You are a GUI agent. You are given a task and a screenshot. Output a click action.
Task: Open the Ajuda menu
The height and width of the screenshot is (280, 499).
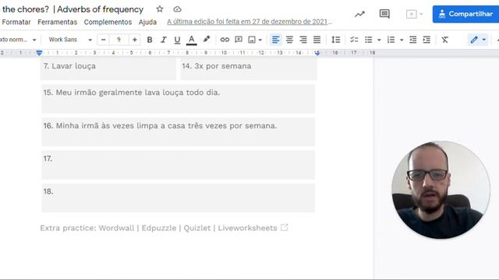147,22
